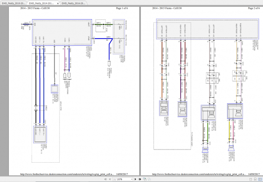The height and width of the screenshot is (182, 263).
Task: Switch to the EWD_Fiesta_2010 document tab
Action: coord(14,3)
